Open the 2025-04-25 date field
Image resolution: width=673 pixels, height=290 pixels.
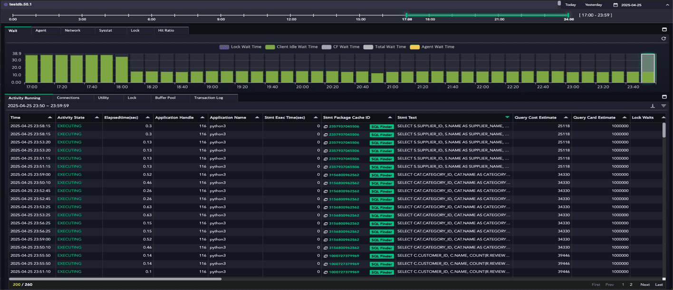coord(632,5)
